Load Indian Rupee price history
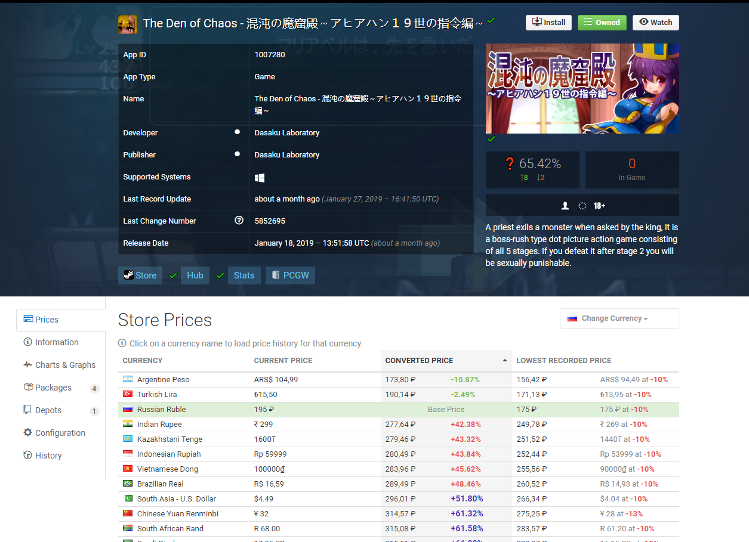Image resolution: width=749 pixels, height=542 pixels. pos(159,425)
